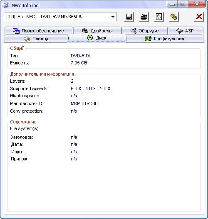This screenshot has height=219, width=208.
Task: Click the 7.05 GB capacity value
Action: tap(79, 63)
